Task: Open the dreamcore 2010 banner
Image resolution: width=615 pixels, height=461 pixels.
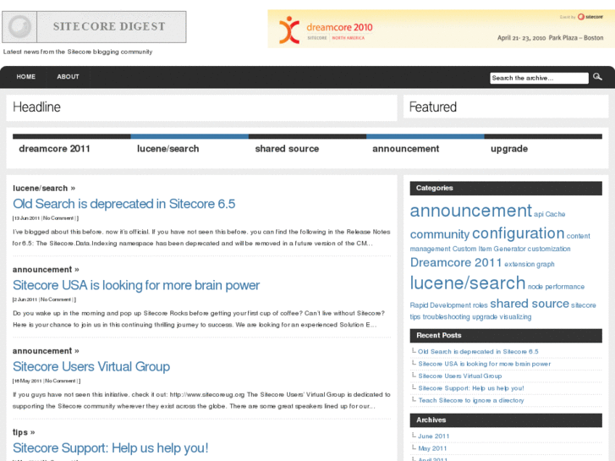Action: pos(442,29)
